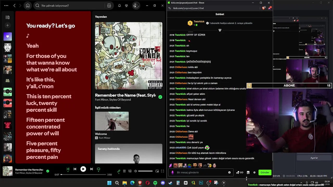Enter Spotify full screen mode
This screenshot has width=333, height=187.
tap(163, 171)
